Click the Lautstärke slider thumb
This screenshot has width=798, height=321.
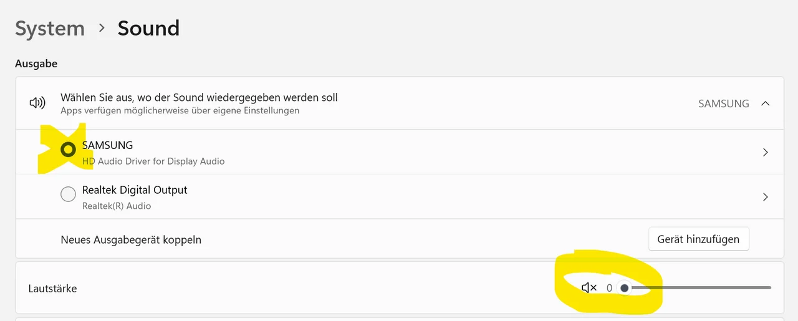(624, 288)
